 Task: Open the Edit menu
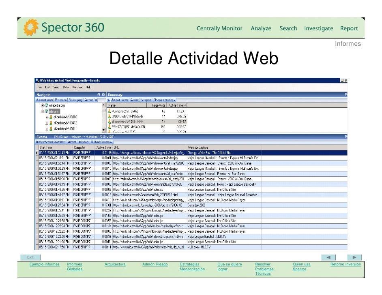tap(47, 87)
